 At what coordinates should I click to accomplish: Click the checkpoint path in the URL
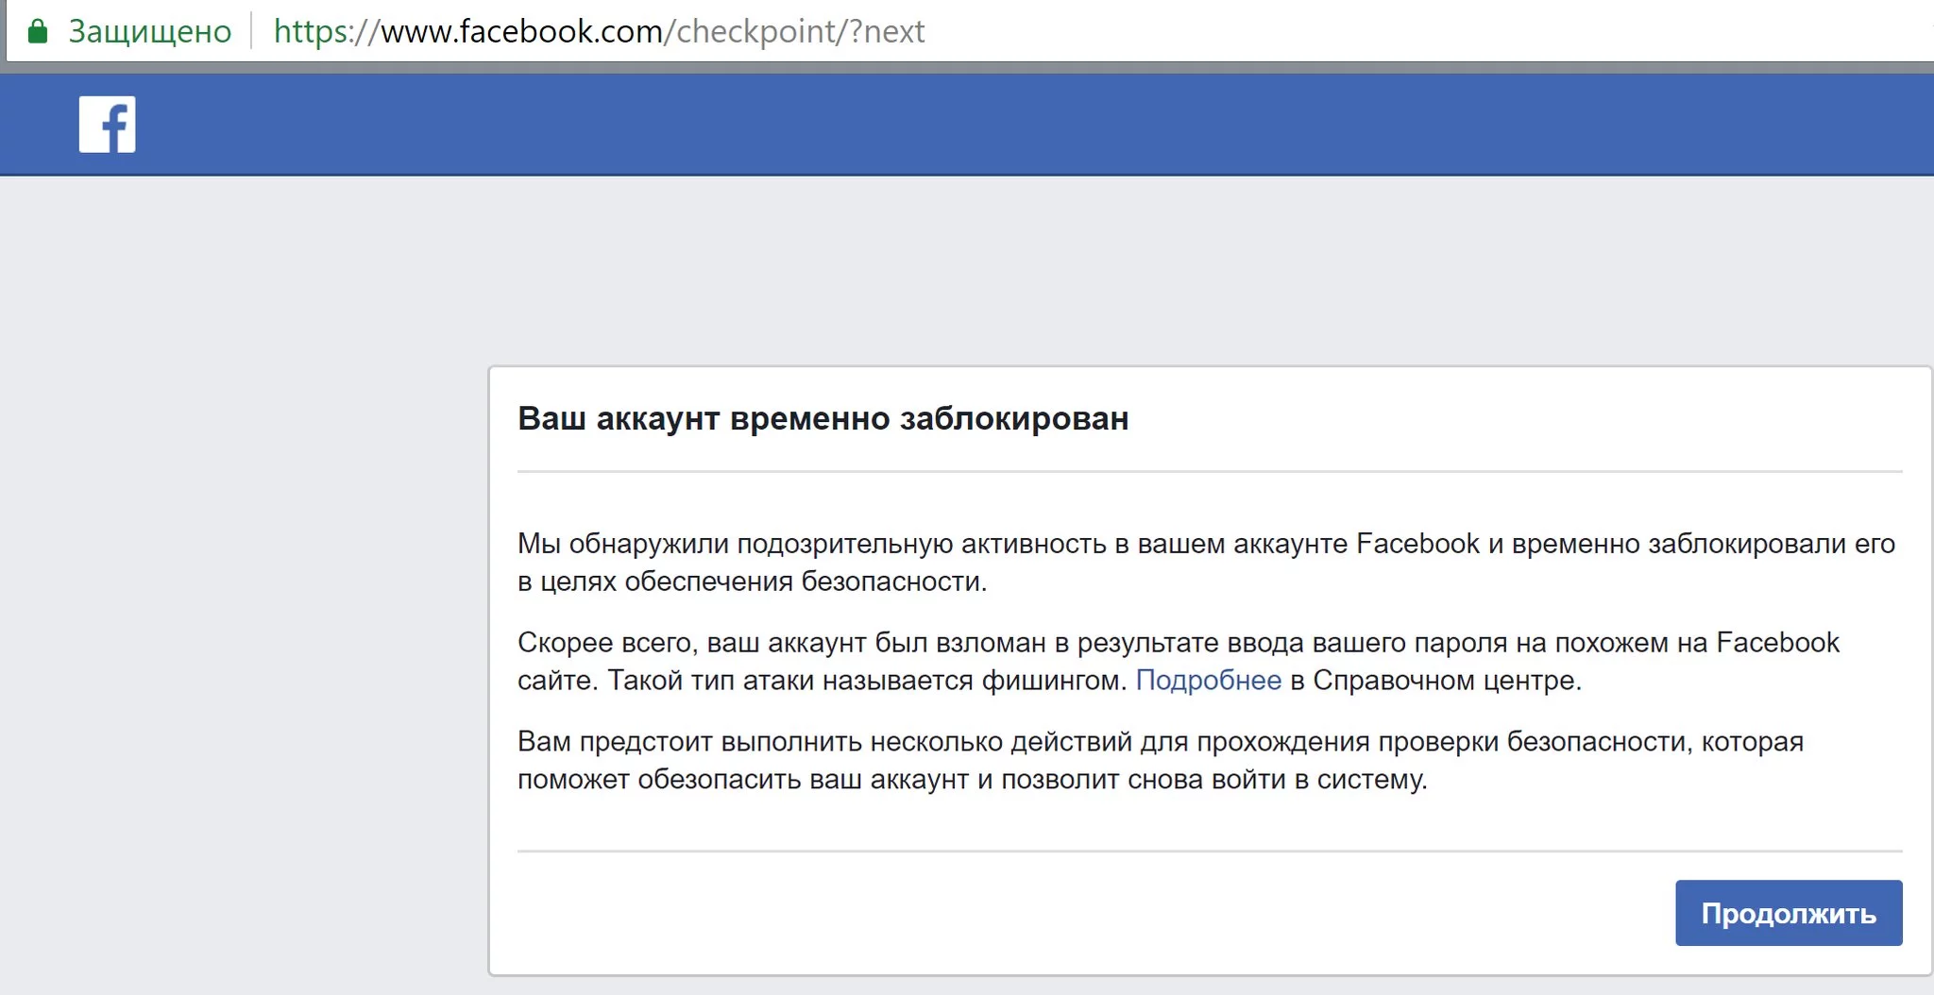756,32
